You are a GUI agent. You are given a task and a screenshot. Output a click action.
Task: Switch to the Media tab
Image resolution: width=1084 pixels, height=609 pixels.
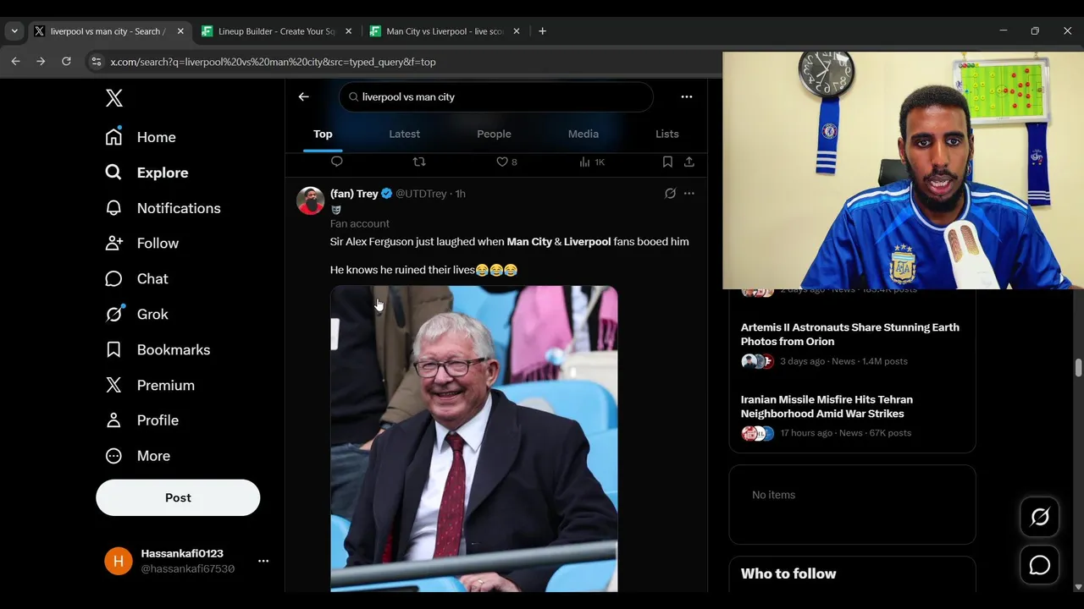tap(583, 134)
